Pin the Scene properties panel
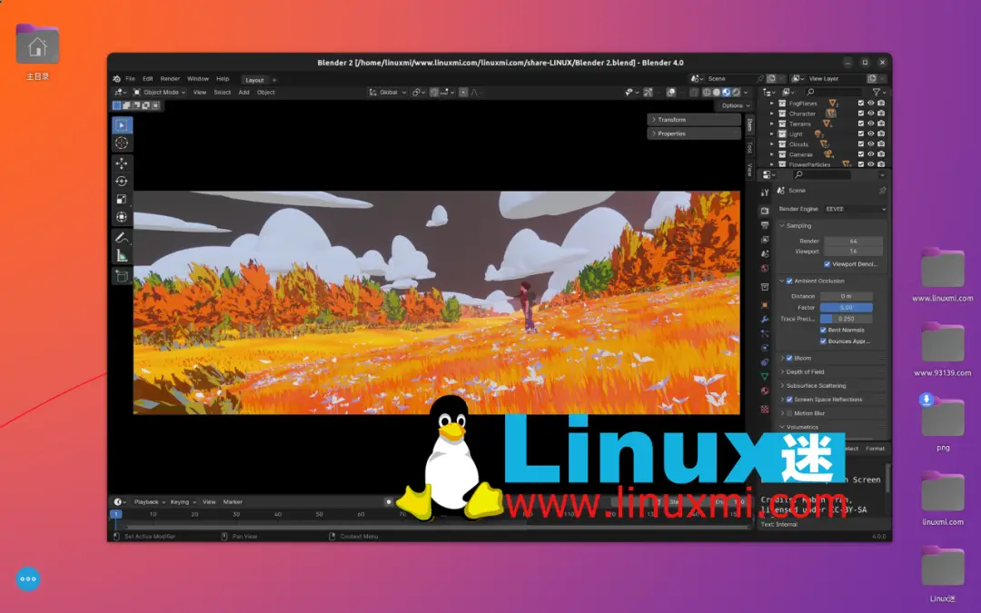 pyautogui.click(x=882, y=190)
